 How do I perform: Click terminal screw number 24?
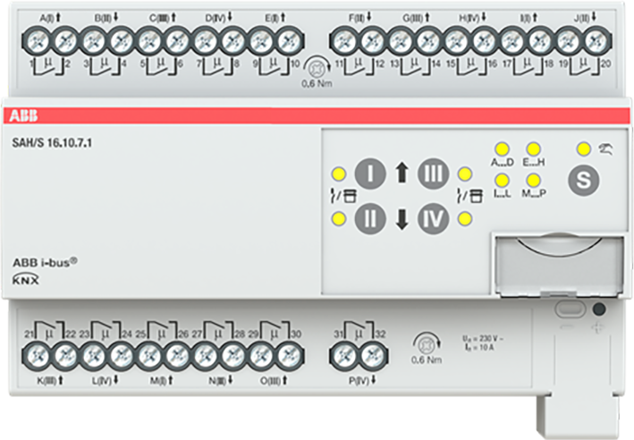(122, 357)
